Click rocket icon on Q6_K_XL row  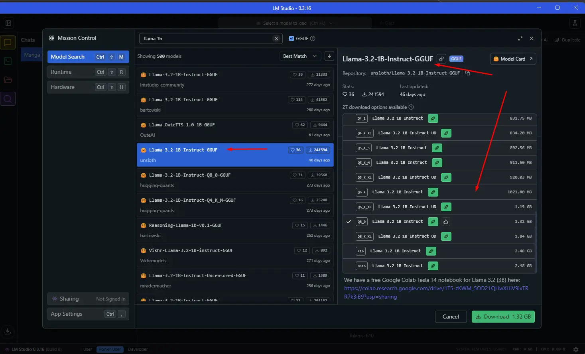[x=446, y=207]
